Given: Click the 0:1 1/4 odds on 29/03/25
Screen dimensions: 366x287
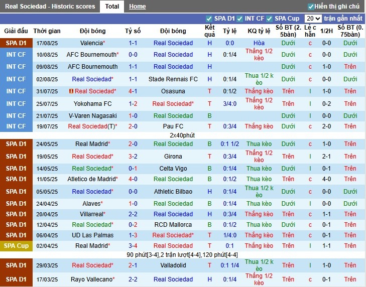Looking at the screenshot, I should pos(229,265).
